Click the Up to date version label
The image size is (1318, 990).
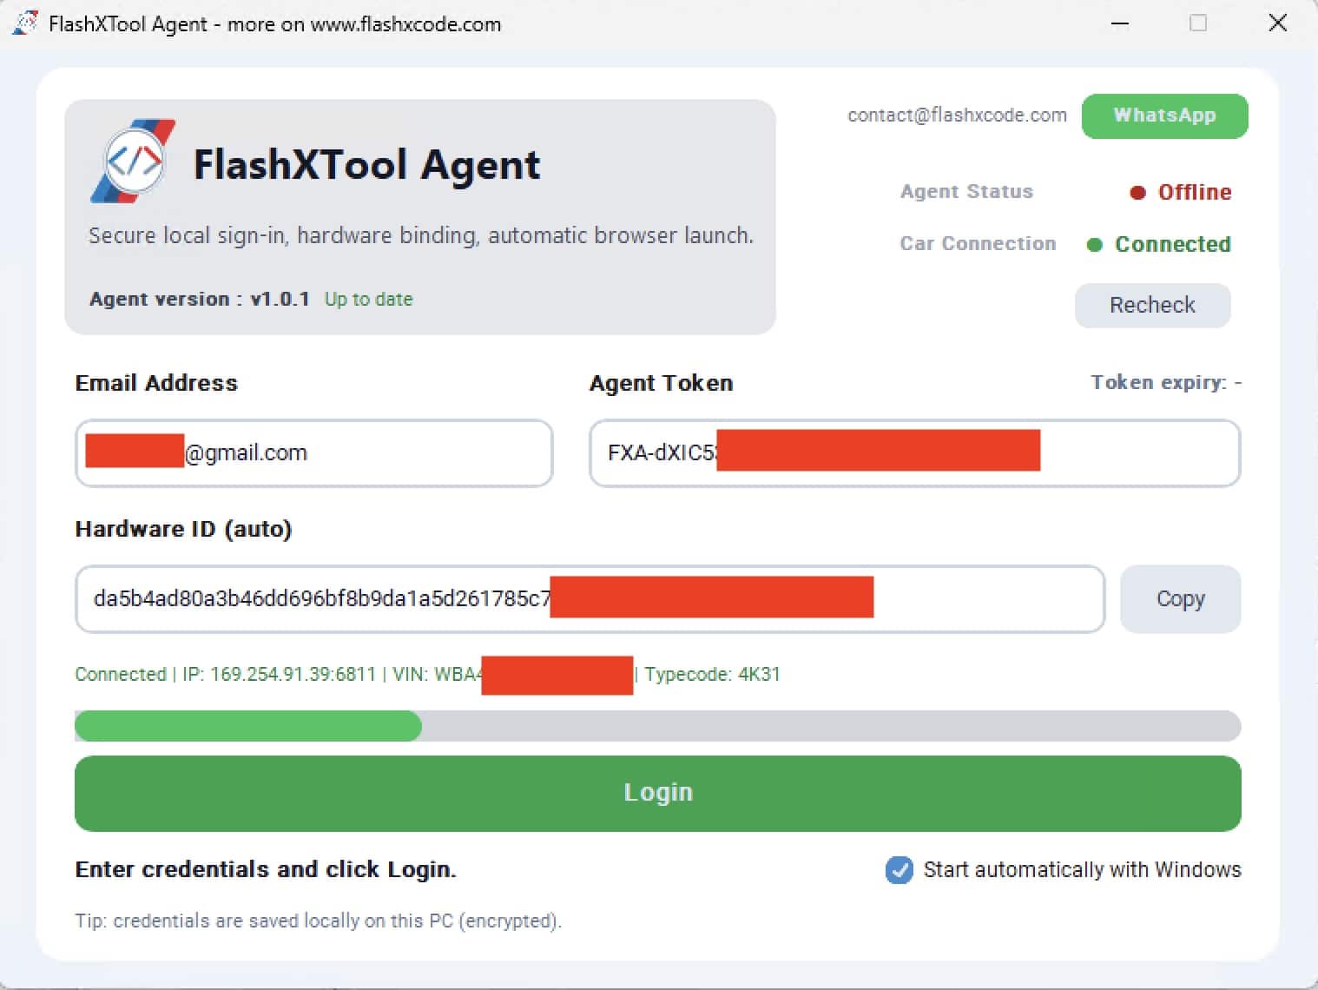pyautogui.click(x=368, y=300)
